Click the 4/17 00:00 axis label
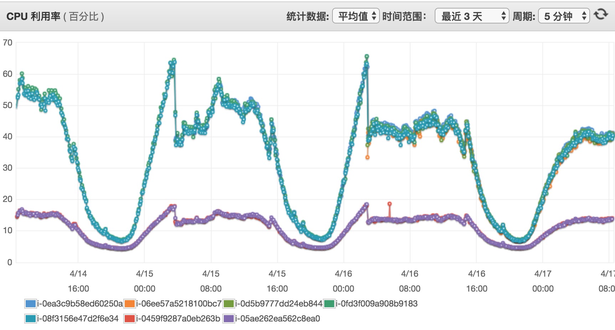Image resolution: width=615 pixels, height=330 pixels. click(543, 281)
